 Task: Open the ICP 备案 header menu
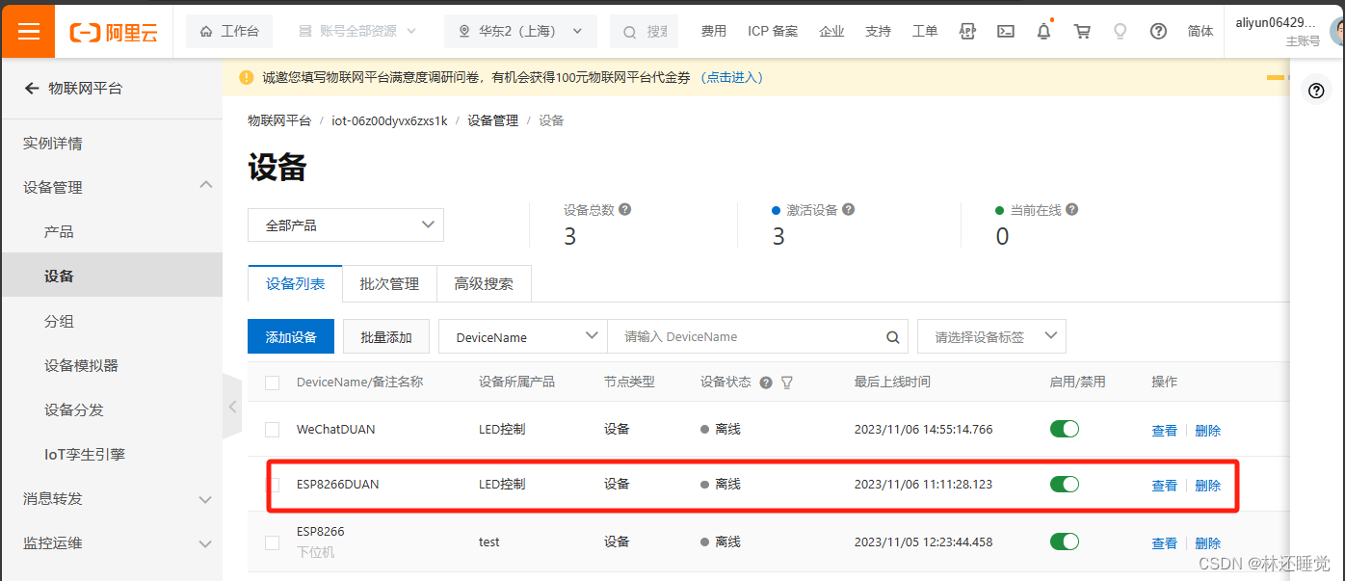[x=773, y=31]
